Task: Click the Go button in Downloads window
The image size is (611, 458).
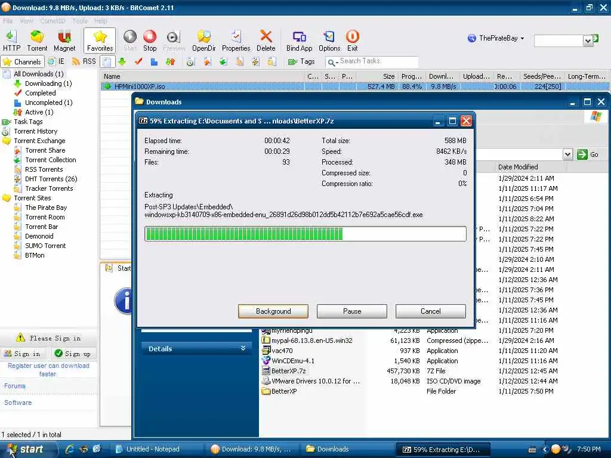Action: coord(588,154)
